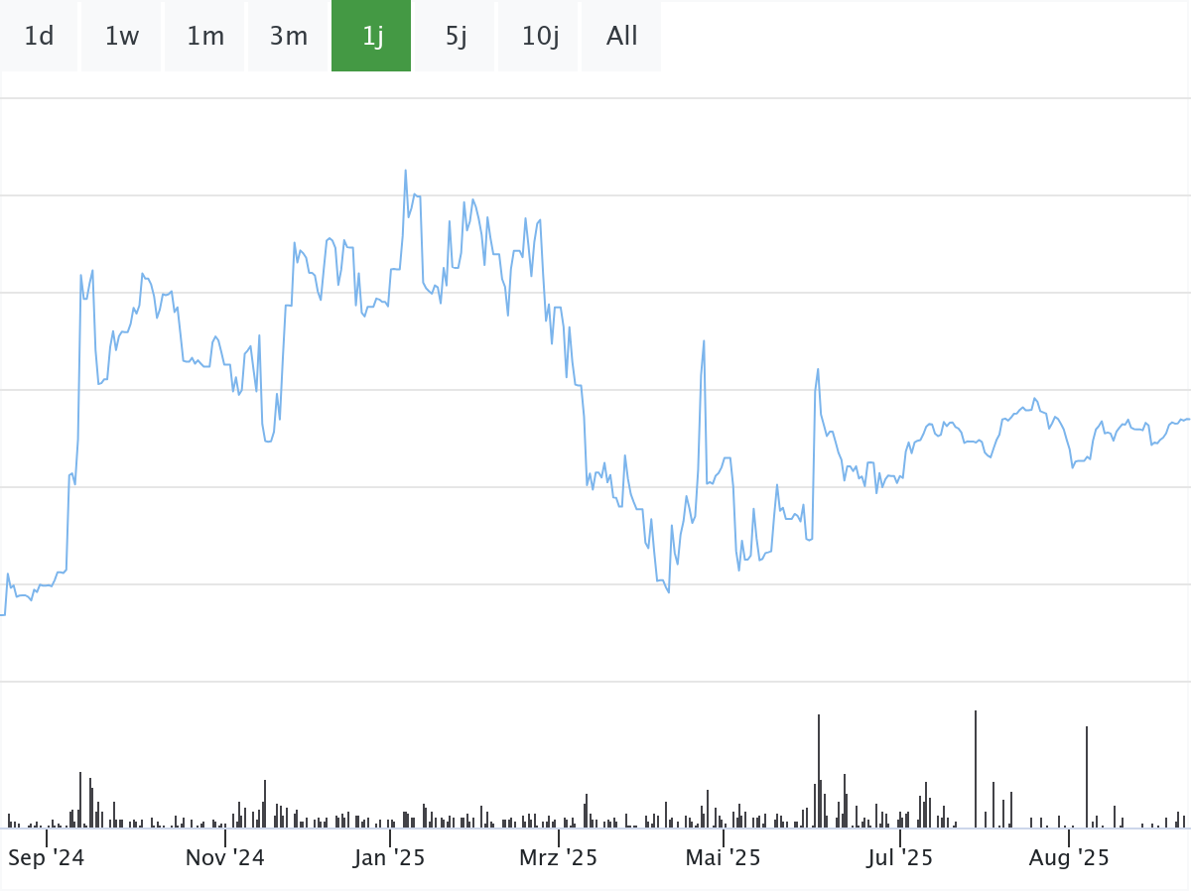Click the price line's highest peak in January
1191x893 pixels.
pos(406,171)
